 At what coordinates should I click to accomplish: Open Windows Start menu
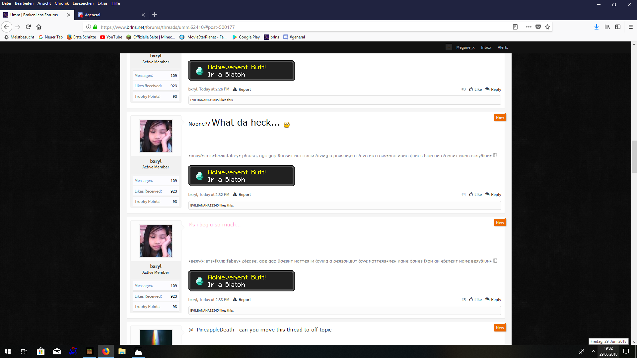pyautogui.click(x=8, y=351)
